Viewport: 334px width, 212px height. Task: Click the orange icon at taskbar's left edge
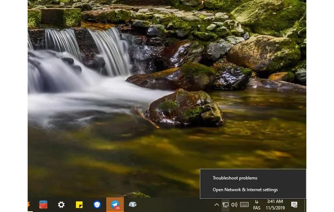click(x=29, y=205)
